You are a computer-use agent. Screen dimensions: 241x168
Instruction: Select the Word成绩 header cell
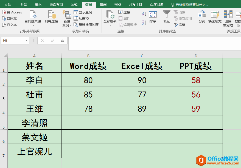click(x=88, y=66)
